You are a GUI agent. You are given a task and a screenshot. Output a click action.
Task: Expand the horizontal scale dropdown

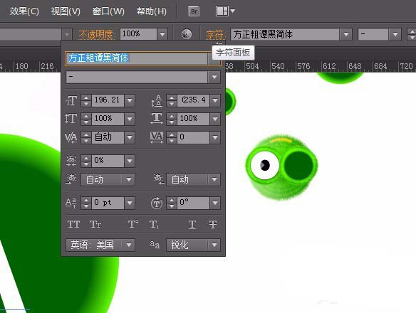click(x=215, y=119)
